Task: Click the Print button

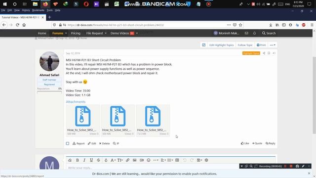Action: click(261, 45)
